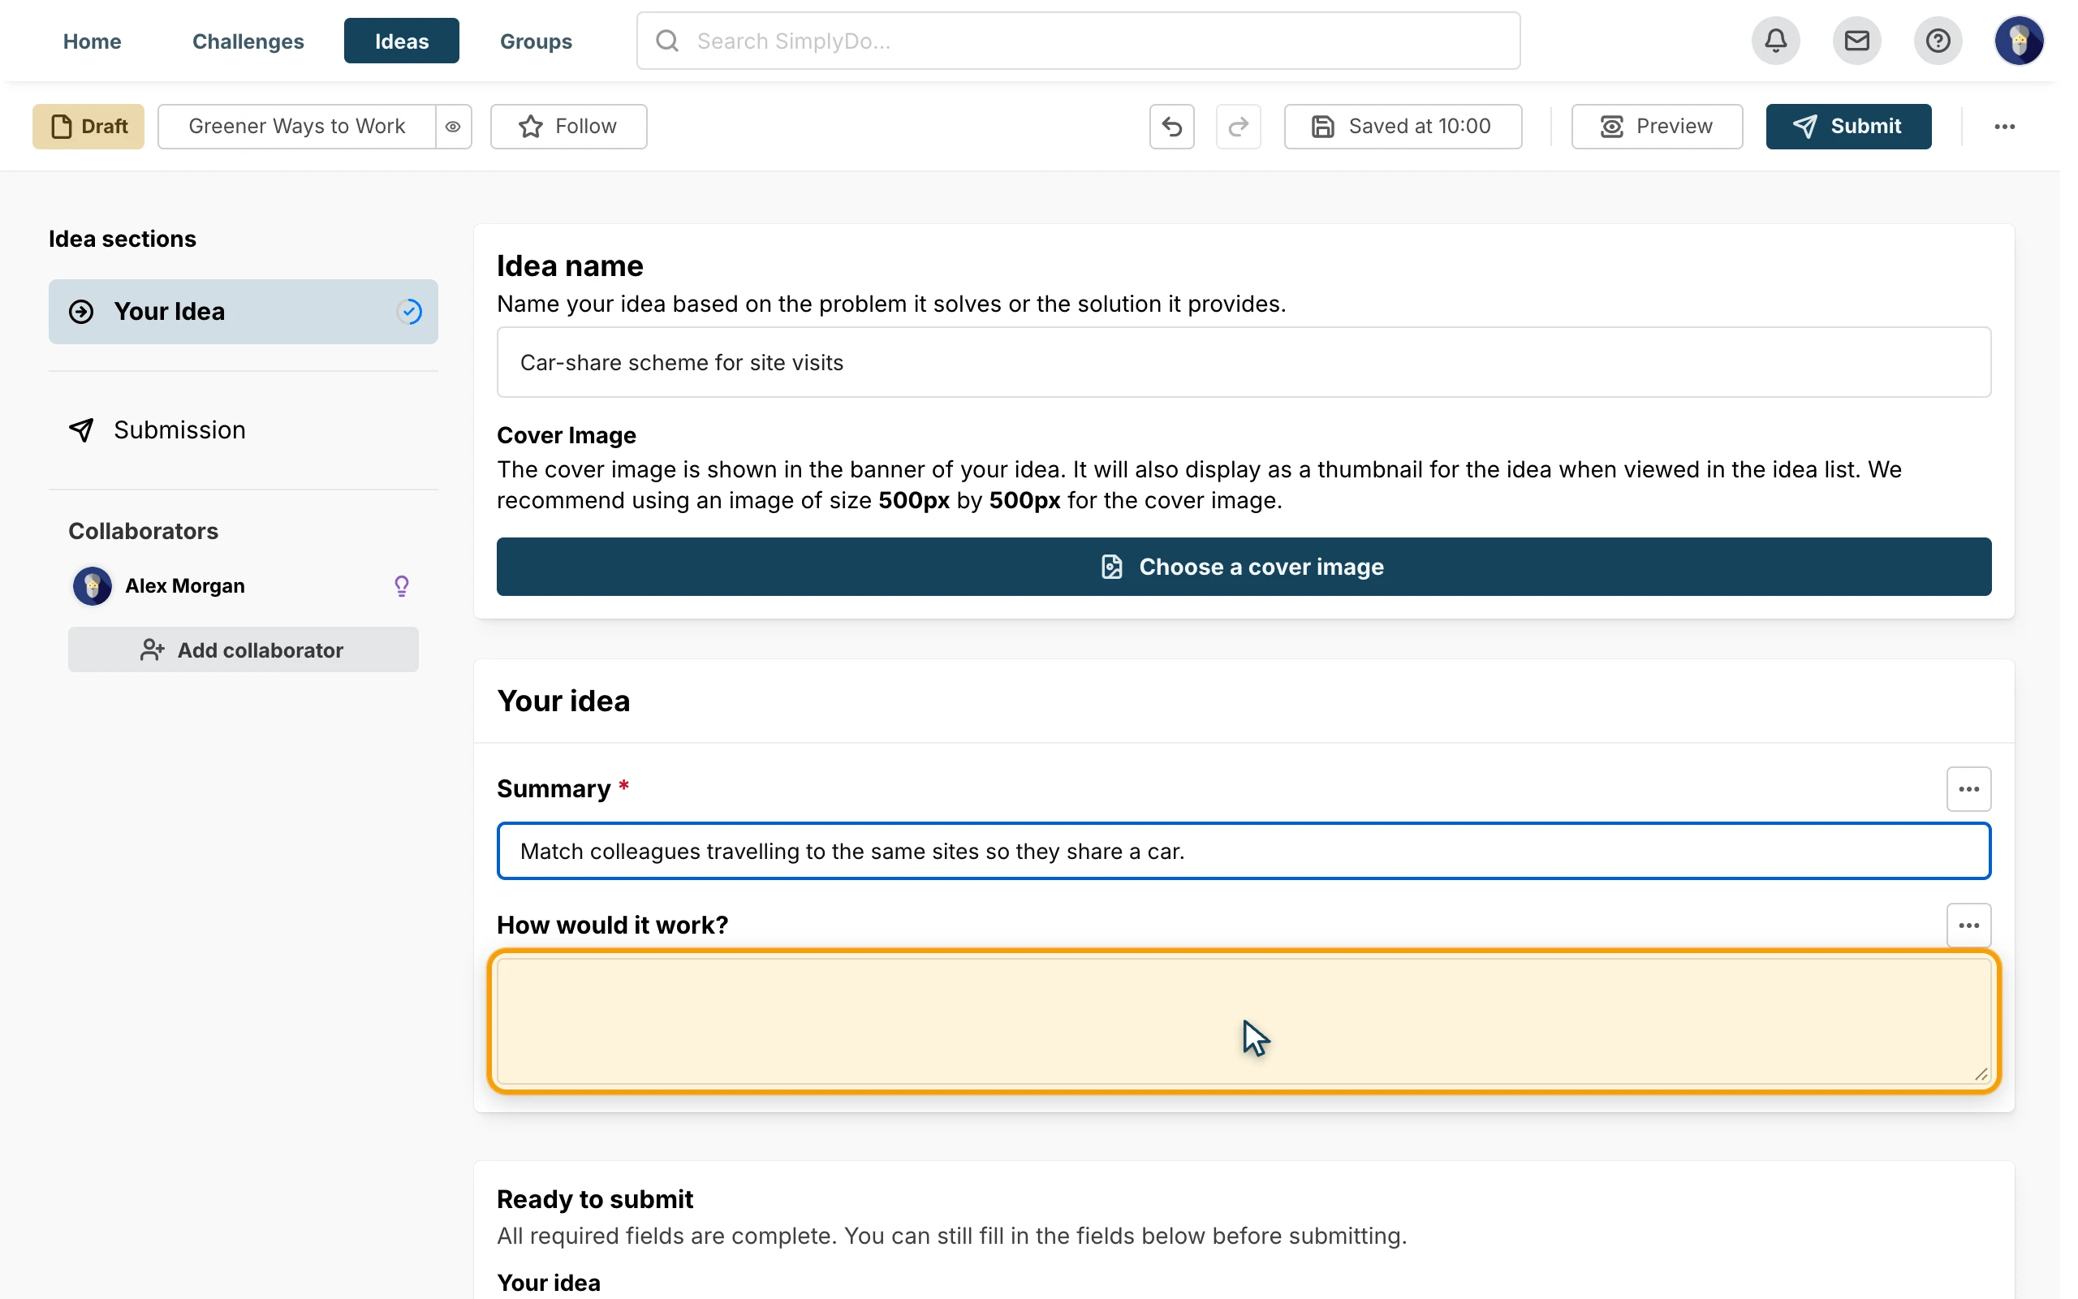Viewport: 2078px width, 1299px height.
Task: Toggle challenge visibility eye icon
Action: [x=452, y=127]
